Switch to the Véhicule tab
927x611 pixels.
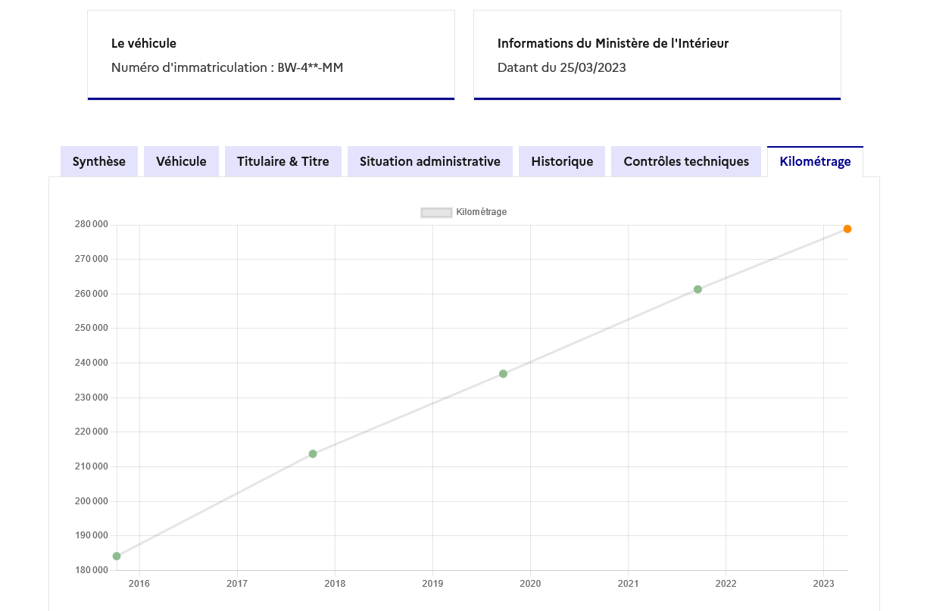(181, 161)
